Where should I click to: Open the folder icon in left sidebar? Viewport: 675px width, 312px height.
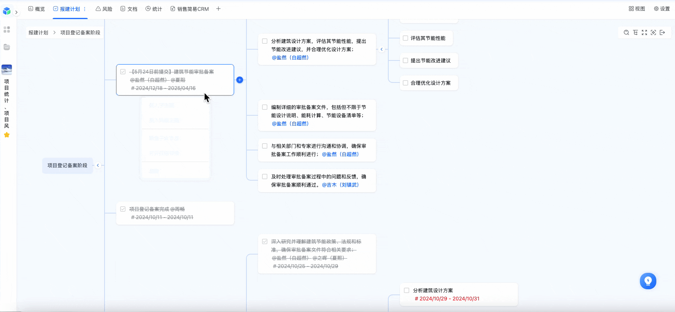click(7, 47)
